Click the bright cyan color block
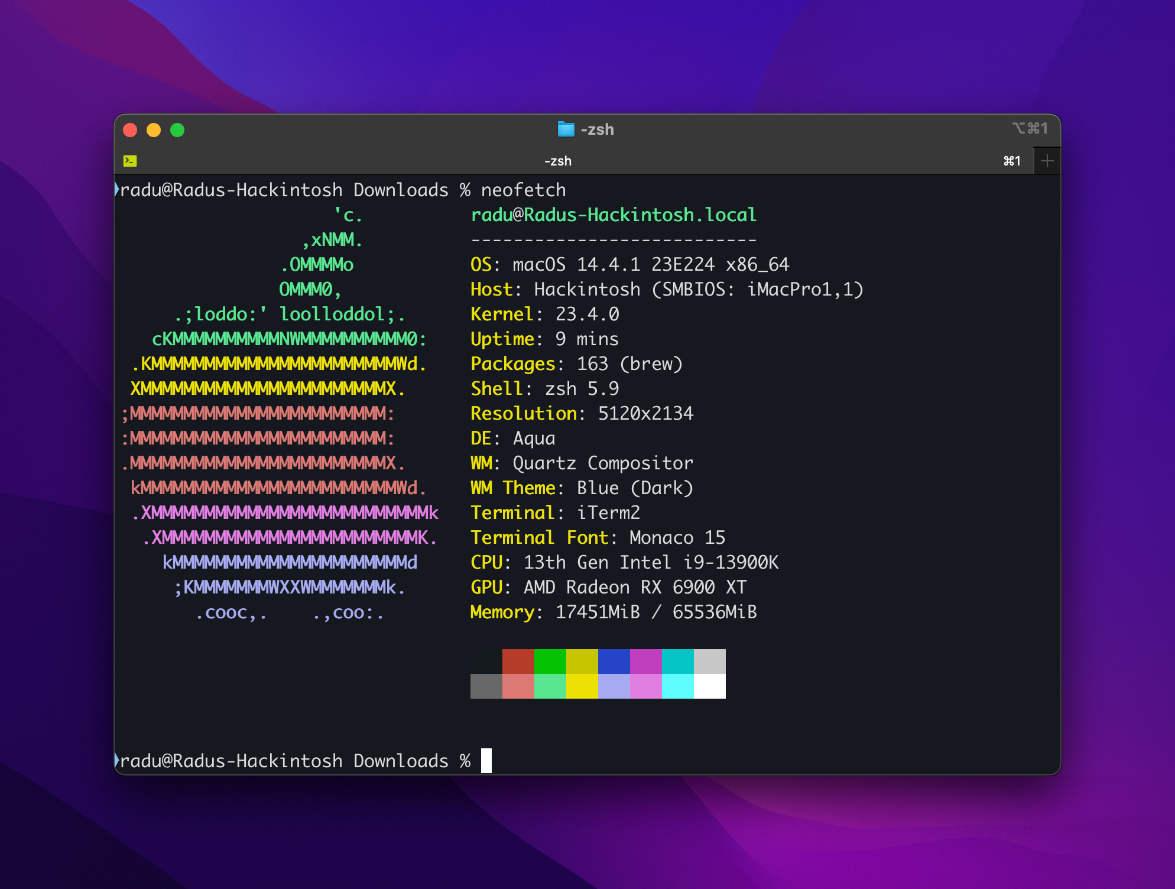The image size is (1175, 889). 677,686
